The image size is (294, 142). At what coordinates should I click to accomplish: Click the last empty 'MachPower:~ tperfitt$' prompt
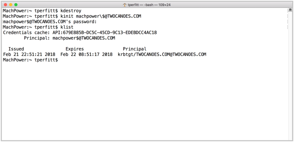pos(30,60)
